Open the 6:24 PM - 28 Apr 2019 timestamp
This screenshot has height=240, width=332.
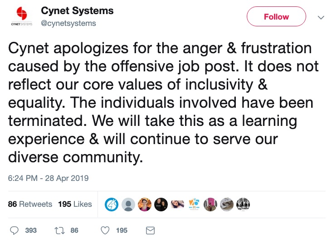tap(48, 178)
